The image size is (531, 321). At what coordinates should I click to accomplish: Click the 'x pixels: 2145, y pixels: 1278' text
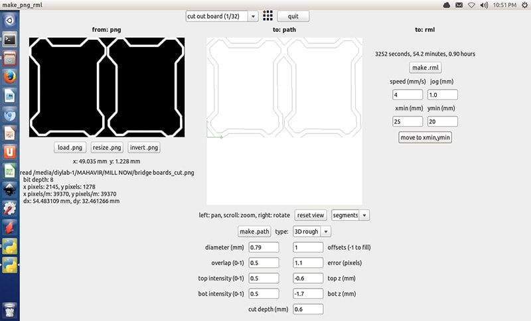[x=59, y=187]
